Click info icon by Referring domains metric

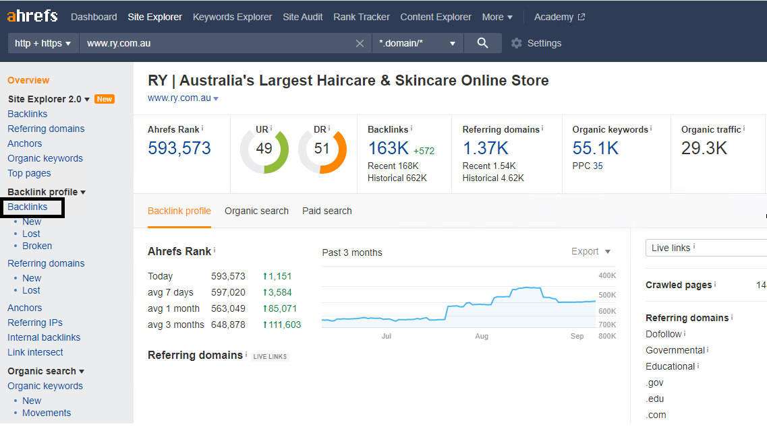pos(542,129)
